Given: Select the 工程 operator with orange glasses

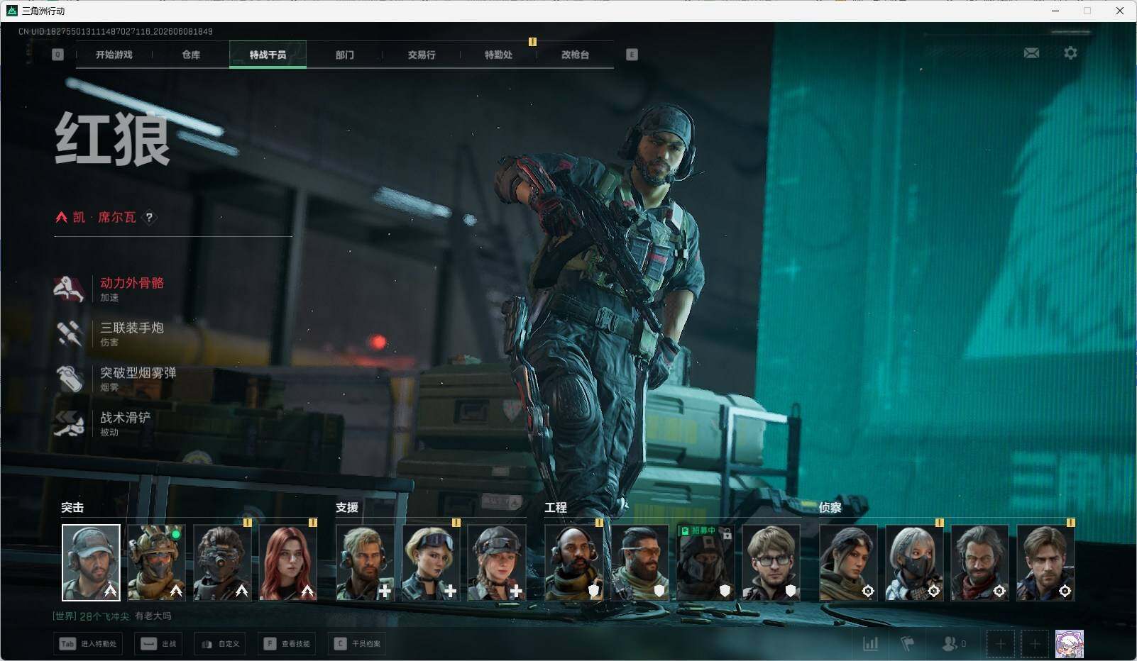Looking at the screenshot, I should click(x=639, y=562).
